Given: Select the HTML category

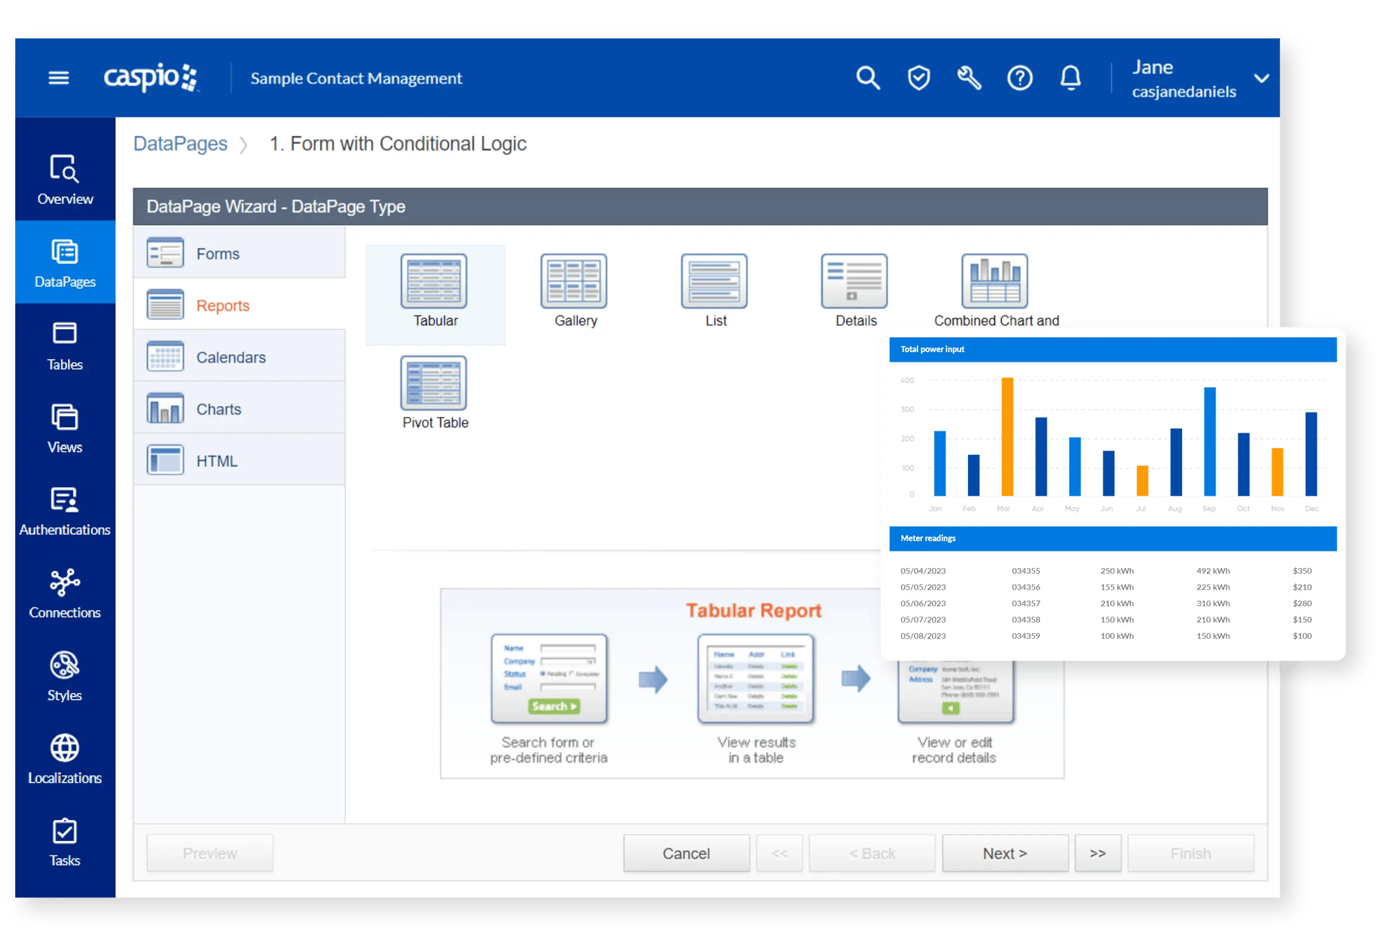Looking at the screenshot, I should tap(240, 460).
